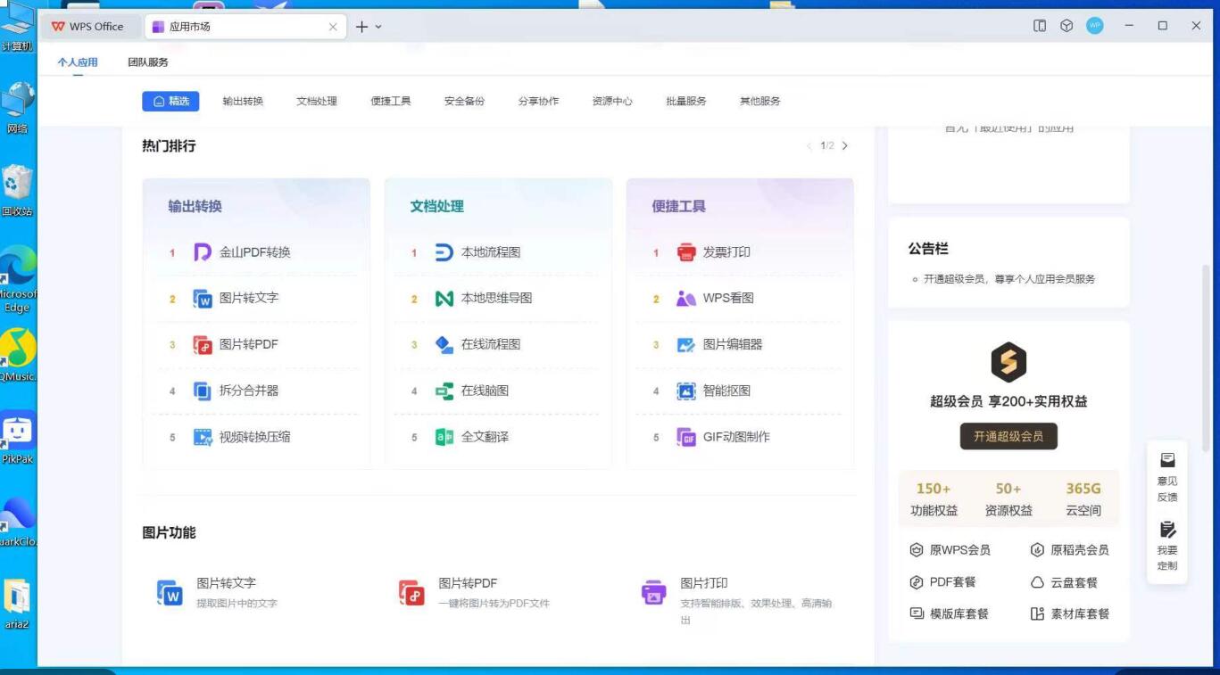Select 分享协作 category tab
Image resolution: width=1220 pixels, height=675 pixels.
[x=538, y=101]
